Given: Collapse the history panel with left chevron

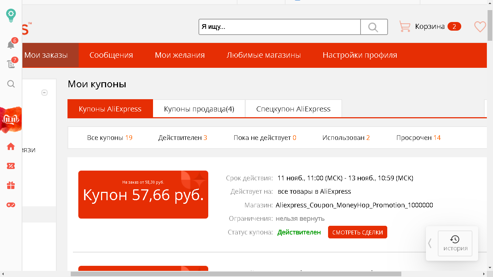Looking at the screenshot, I should coord(430,243).
